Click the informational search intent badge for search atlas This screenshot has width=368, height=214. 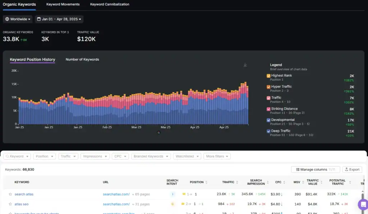[x=172, y=194]
